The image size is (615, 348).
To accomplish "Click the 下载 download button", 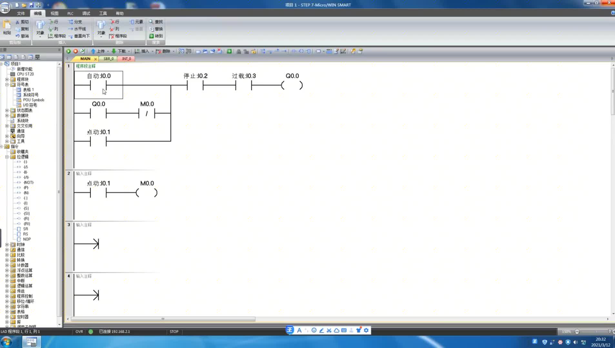I will [x=119, y=51].
